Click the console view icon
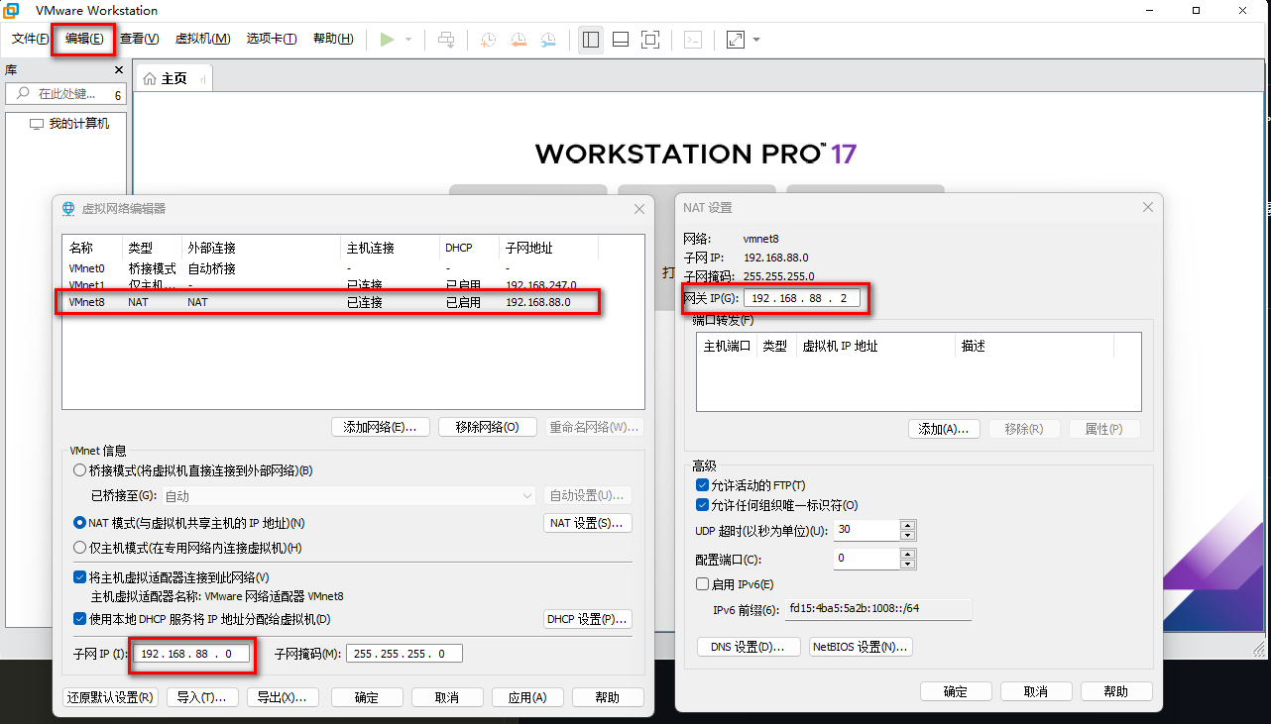Screen dimensions: 1271x724 [x=694, y=40]
